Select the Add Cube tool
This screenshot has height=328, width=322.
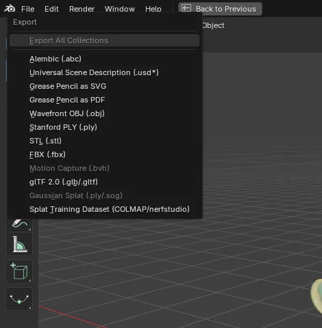pos(19,271)
